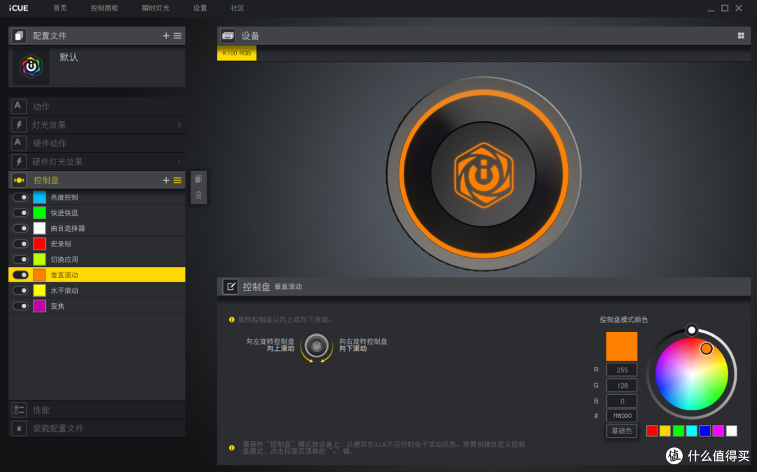Pick the green basic color swatch
Screen dimensions: 757x472
(678, 431)
